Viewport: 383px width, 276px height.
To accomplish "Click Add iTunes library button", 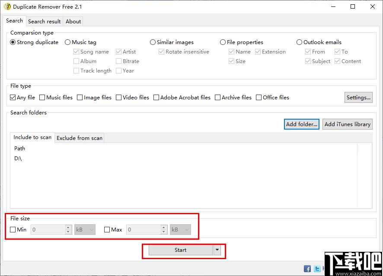I will tap(348, 124).
